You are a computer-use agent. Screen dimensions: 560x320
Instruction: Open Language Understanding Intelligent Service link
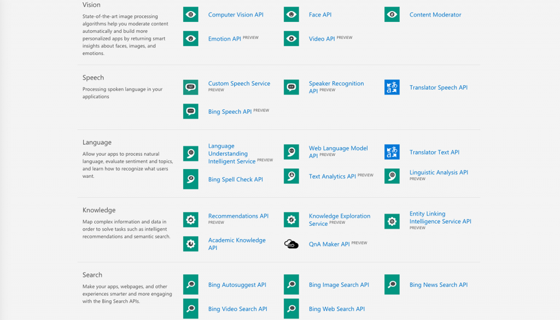point(232,154)
